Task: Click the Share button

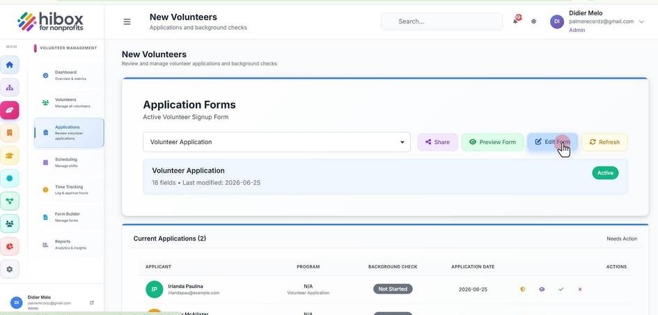Action: click(437, 142)
